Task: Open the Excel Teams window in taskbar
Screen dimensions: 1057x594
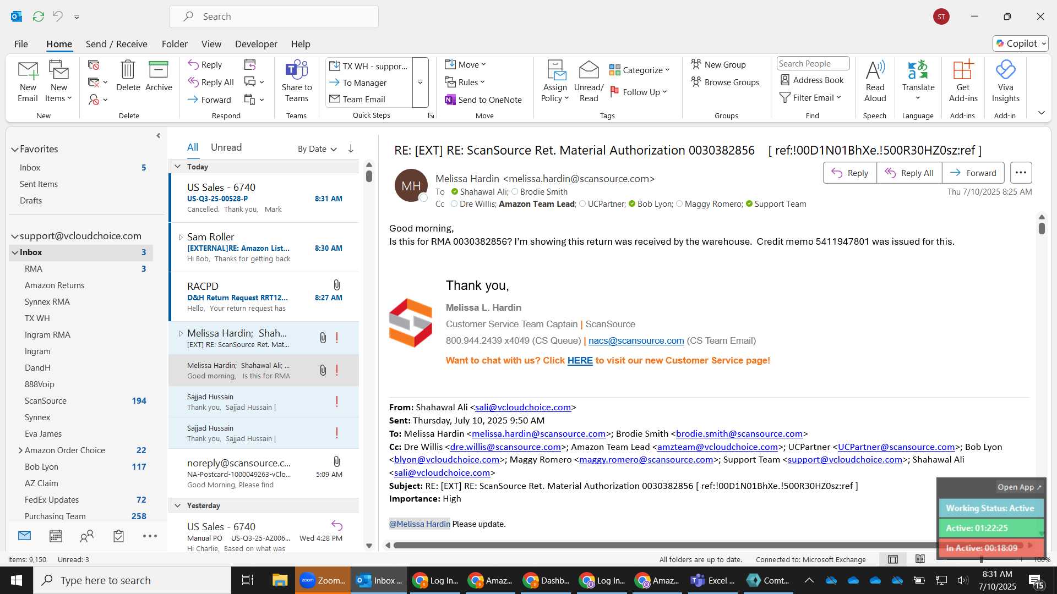Action: [712, 580]
